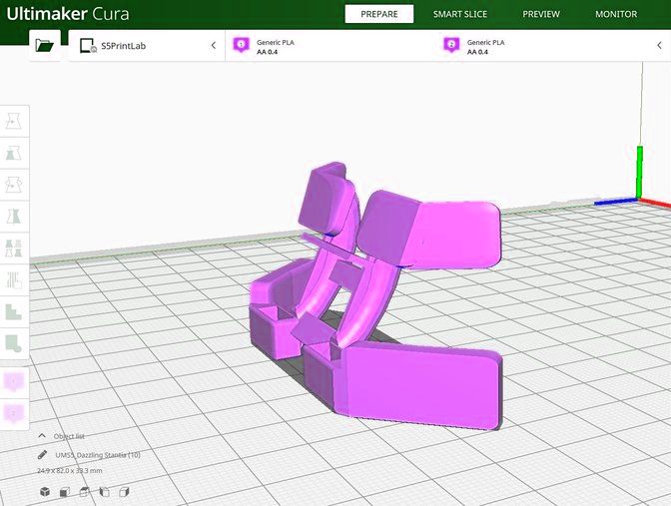671x506 pixels.
Task: Switch to 3D isometric view cube
Action: (x=45, y=492)
